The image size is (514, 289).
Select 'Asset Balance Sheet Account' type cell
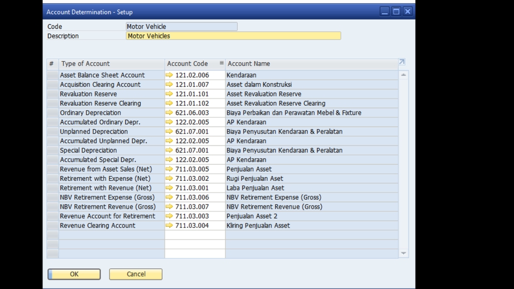pos(111,75)
